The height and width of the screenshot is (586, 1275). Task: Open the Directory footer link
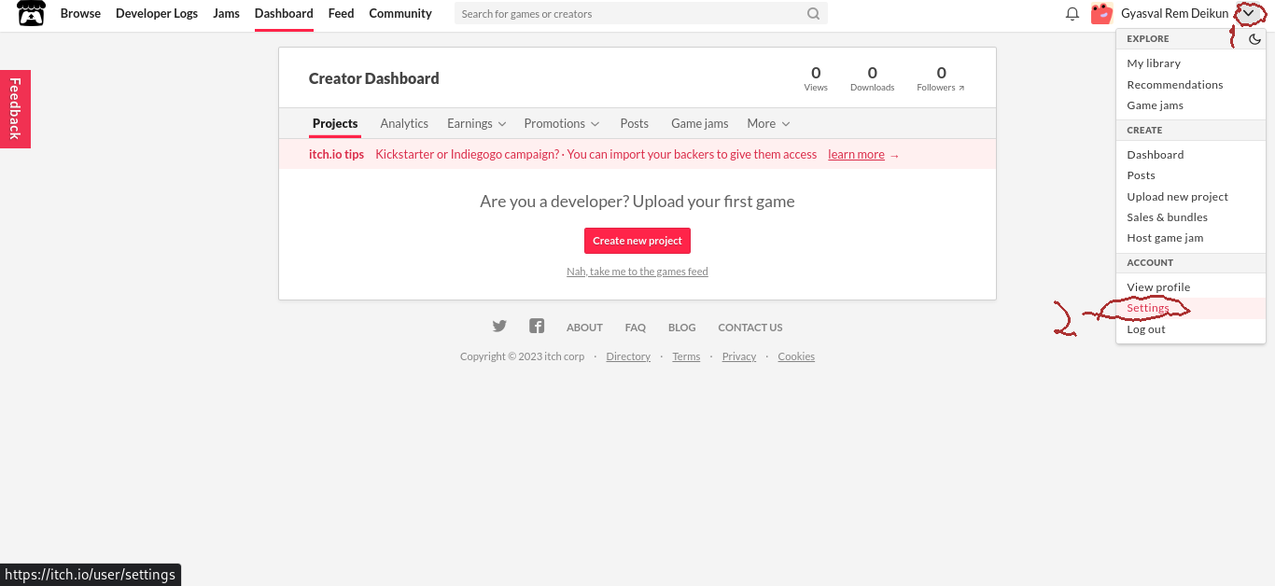point(628,356)
